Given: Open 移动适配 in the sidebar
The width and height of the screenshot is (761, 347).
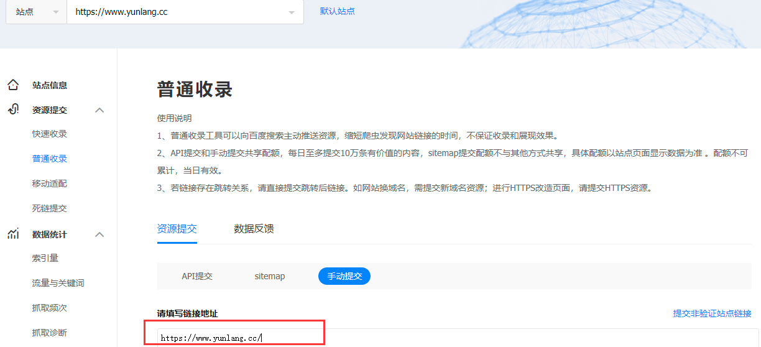Looking at the screenshot, I should 50,183.
